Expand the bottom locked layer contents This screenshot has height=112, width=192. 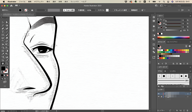[165, 96]
